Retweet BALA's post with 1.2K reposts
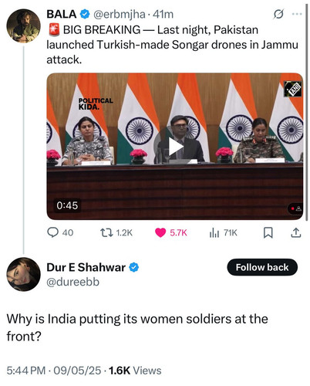This screenshot has height=386, width=310. 116,232
